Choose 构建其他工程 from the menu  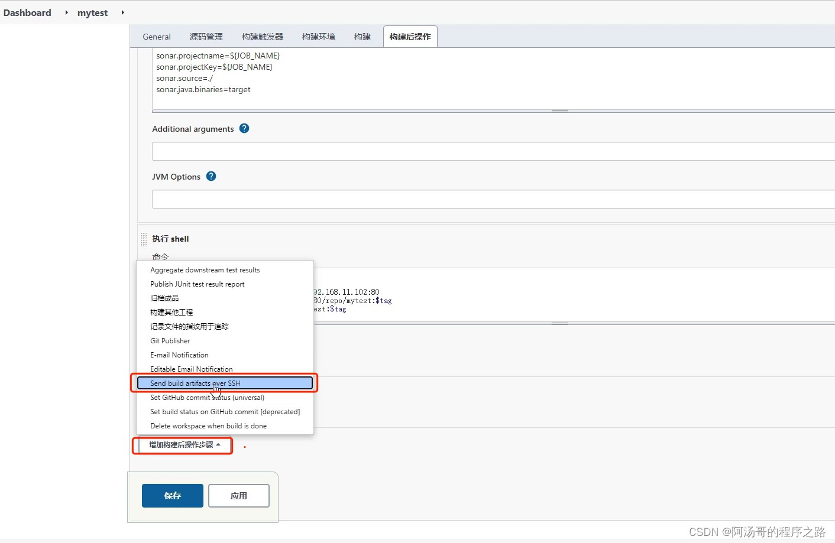coord(225,313)
